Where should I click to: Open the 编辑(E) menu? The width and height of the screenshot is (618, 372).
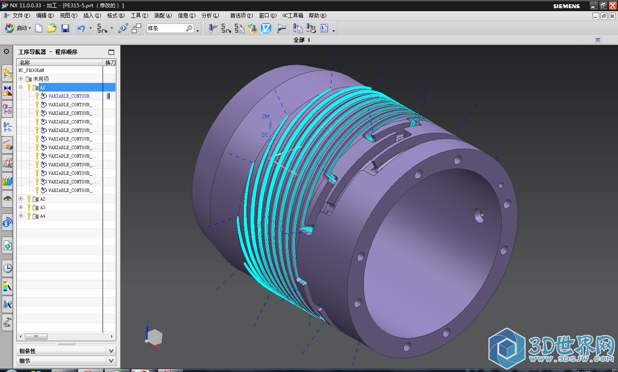(45, 15)
